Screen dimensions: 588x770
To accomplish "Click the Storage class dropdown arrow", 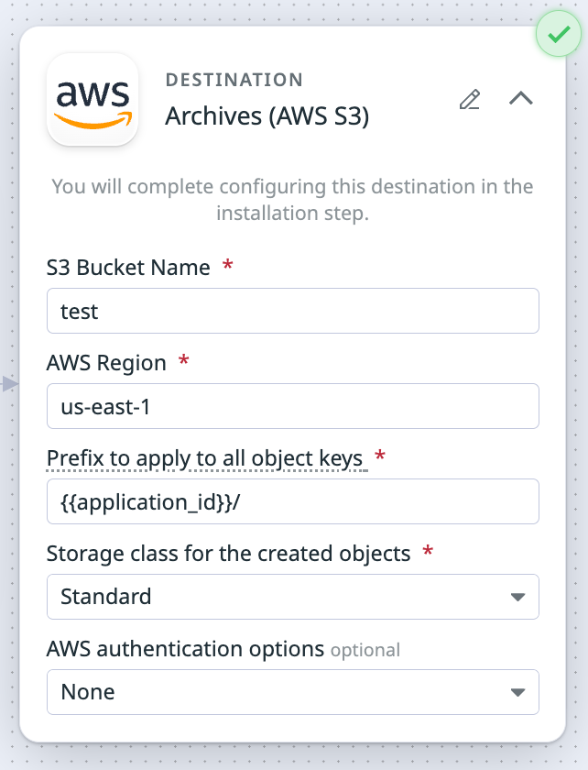I will (x=517, y=597).
